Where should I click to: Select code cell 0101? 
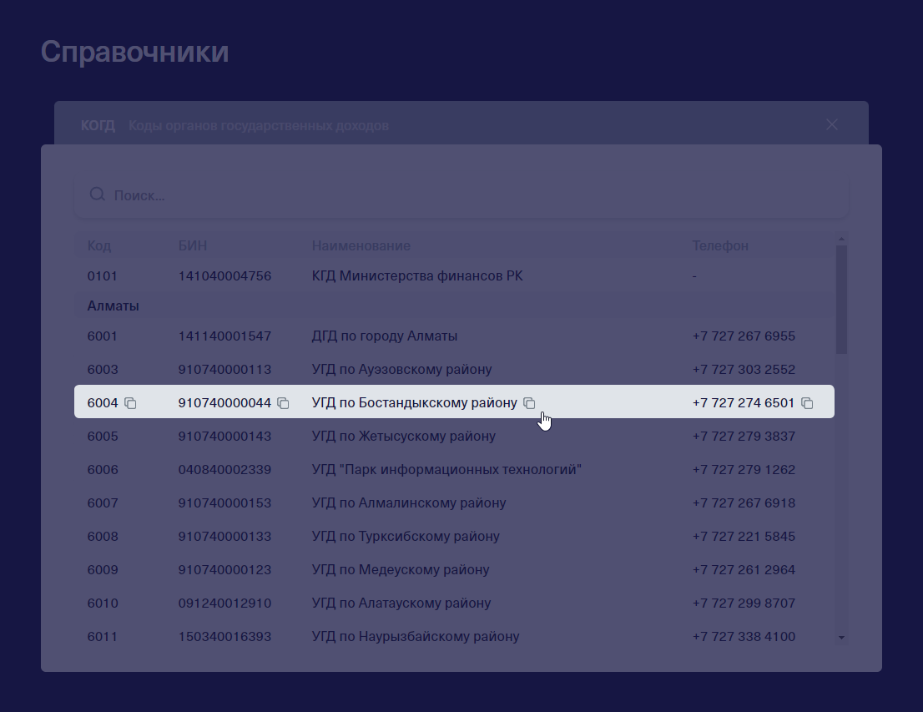point(102,275)
